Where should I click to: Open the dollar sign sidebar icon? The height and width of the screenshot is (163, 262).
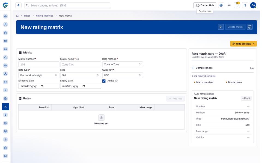pos(5,115)
